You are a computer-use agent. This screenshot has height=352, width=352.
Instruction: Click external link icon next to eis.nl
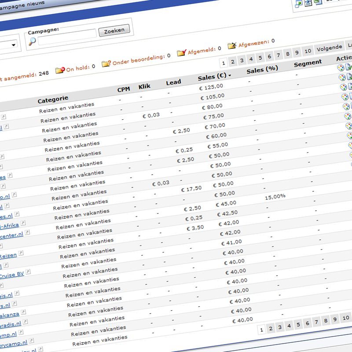[17, 293]
